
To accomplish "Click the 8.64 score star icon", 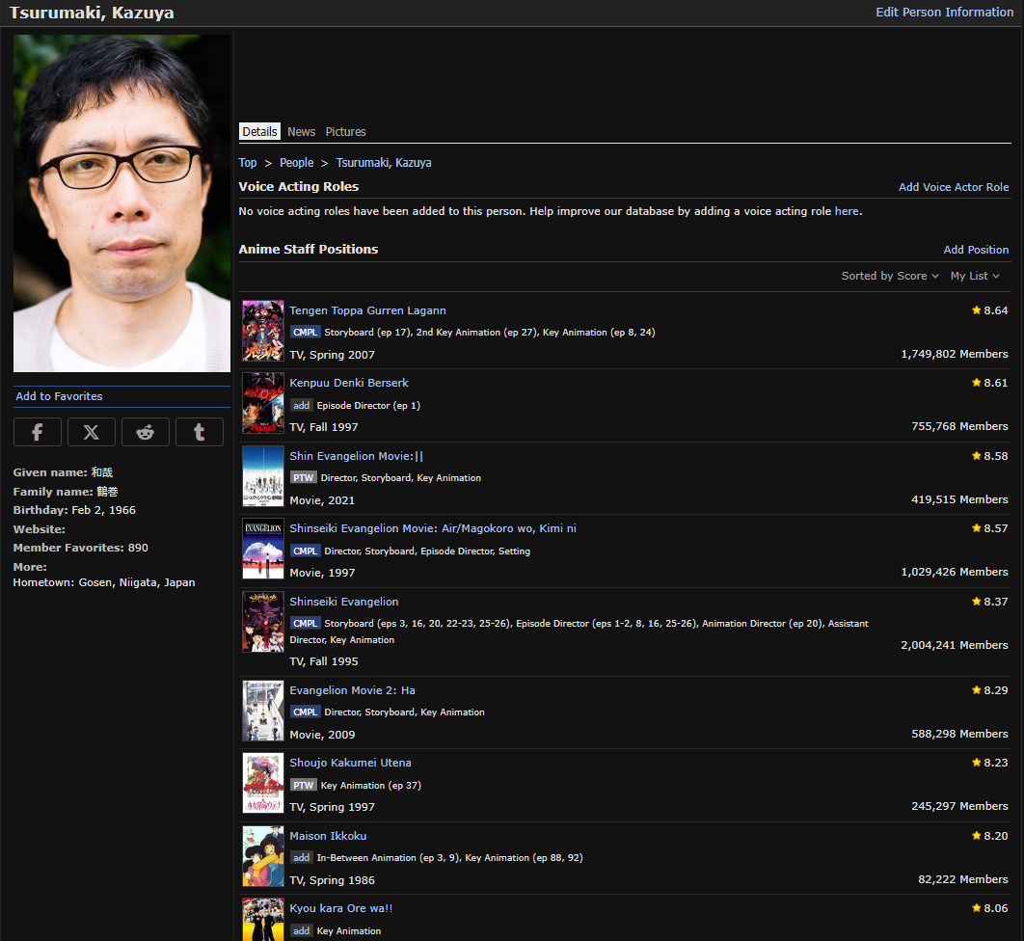I will (977, 310).
